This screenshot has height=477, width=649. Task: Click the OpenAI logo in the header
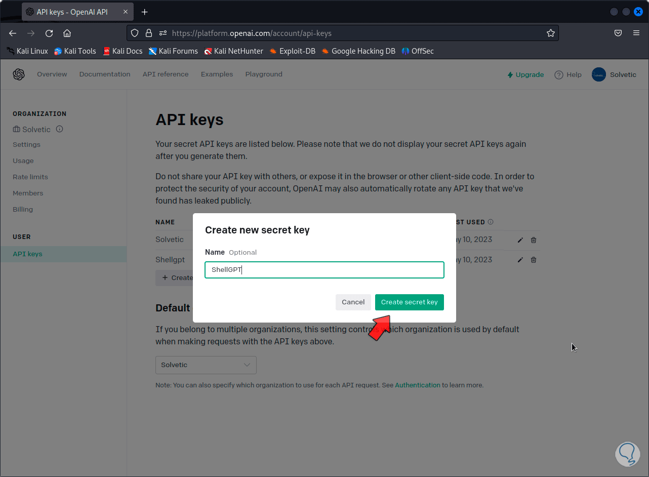[19, 74]
